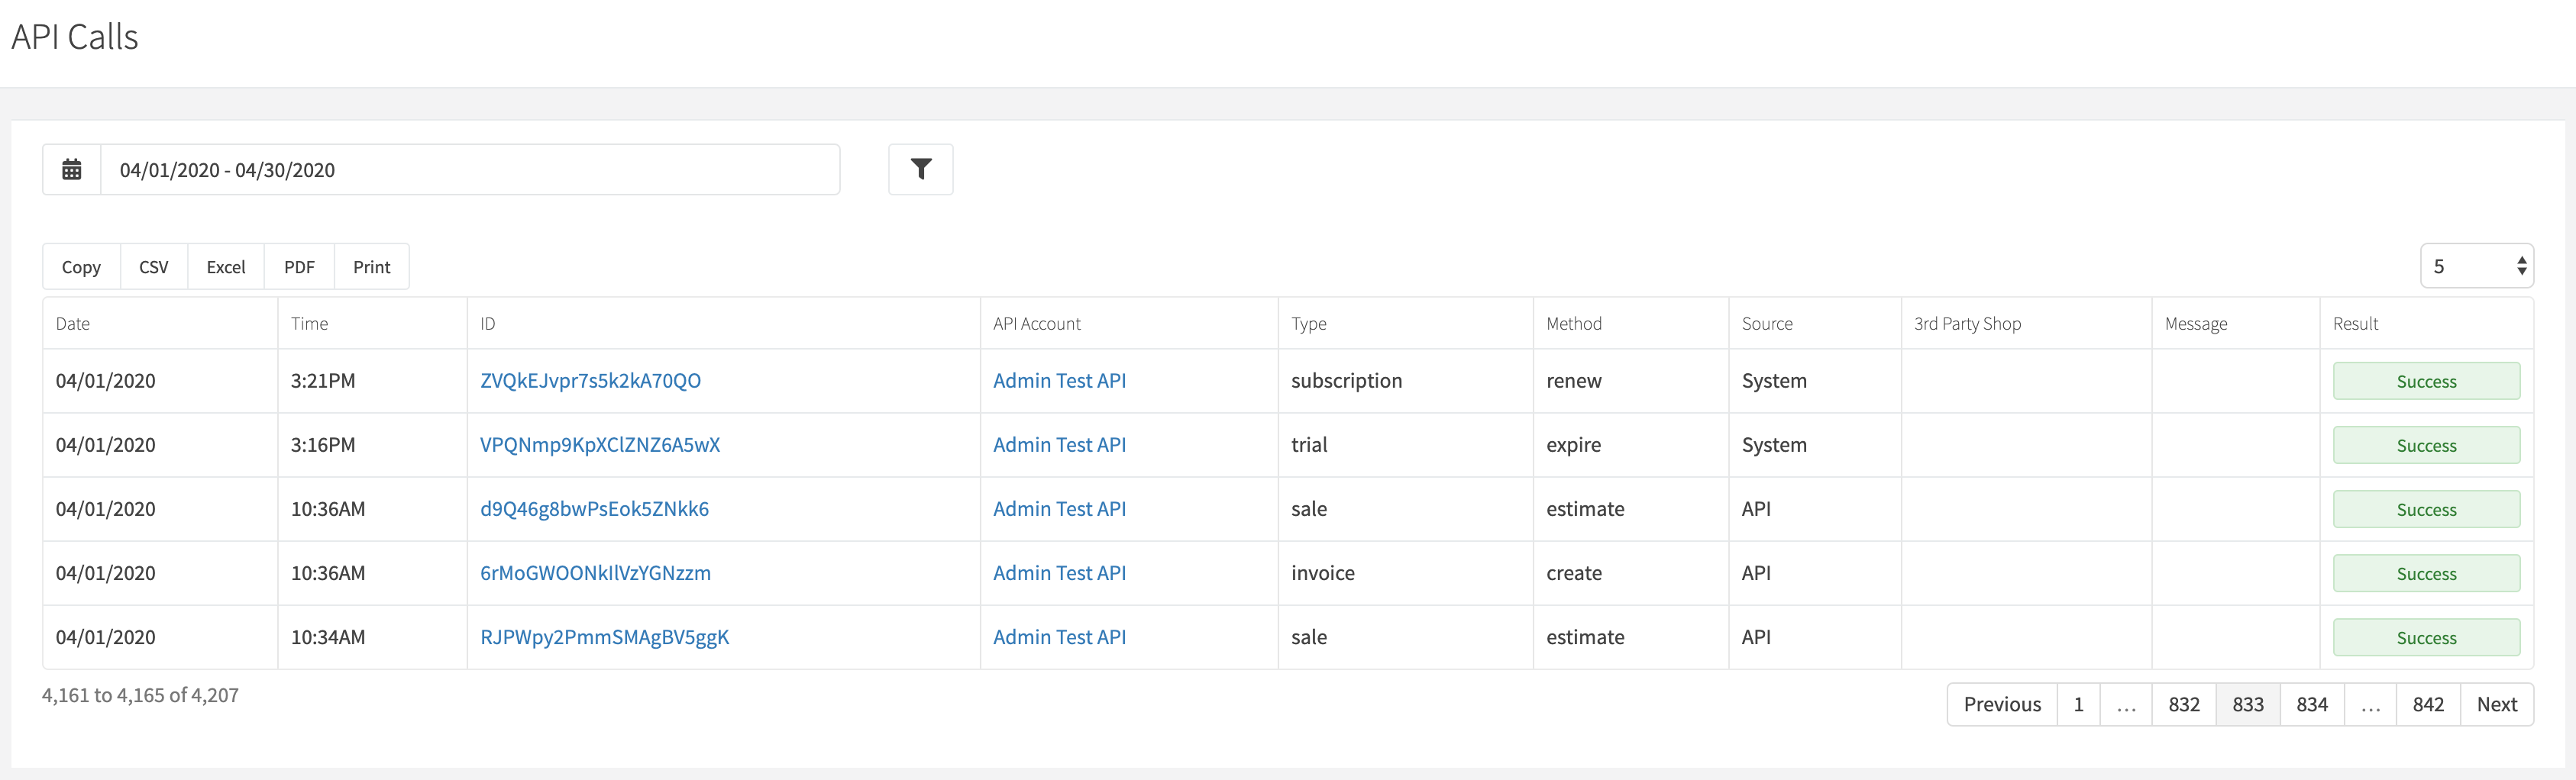2576x780 pixels.
Task: Sort by the Method column header
Action: pyautogui.click(x=1631, y=324)
